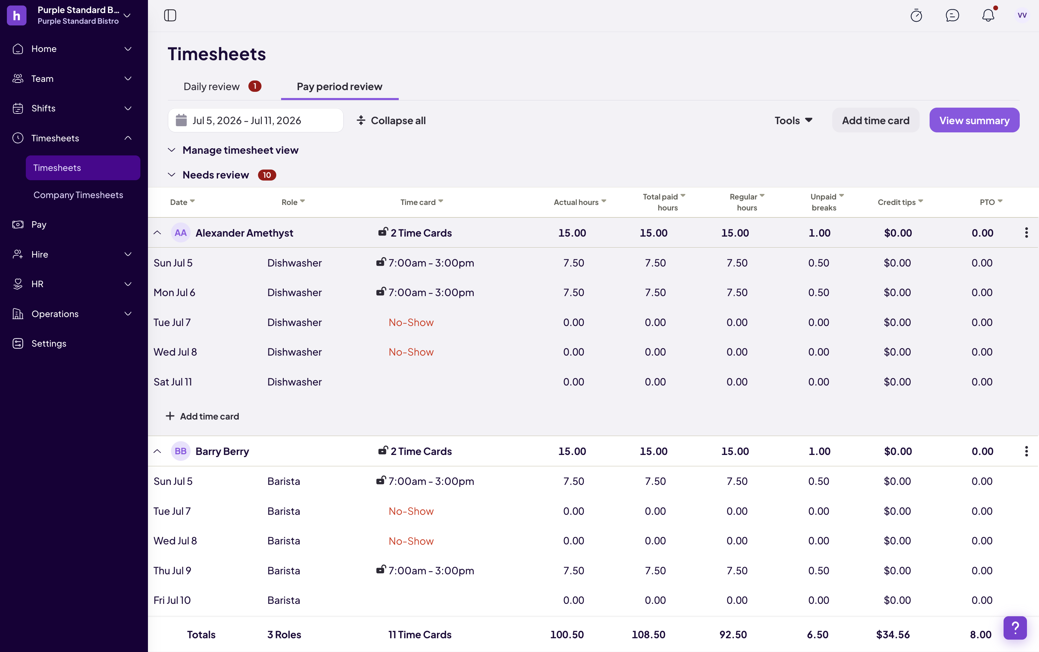The width and height of the screenshot is (1039, 652).
Task: Click the lock icon on Alexander's Sun Jul 5 time card
Action: coord(381,262)
